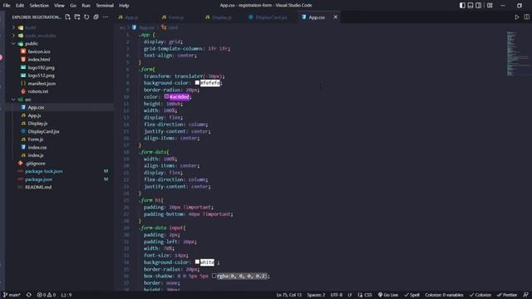Open App.js in the file tree
The height and width of the screenshot is (299, 532).
click(34, 115)
